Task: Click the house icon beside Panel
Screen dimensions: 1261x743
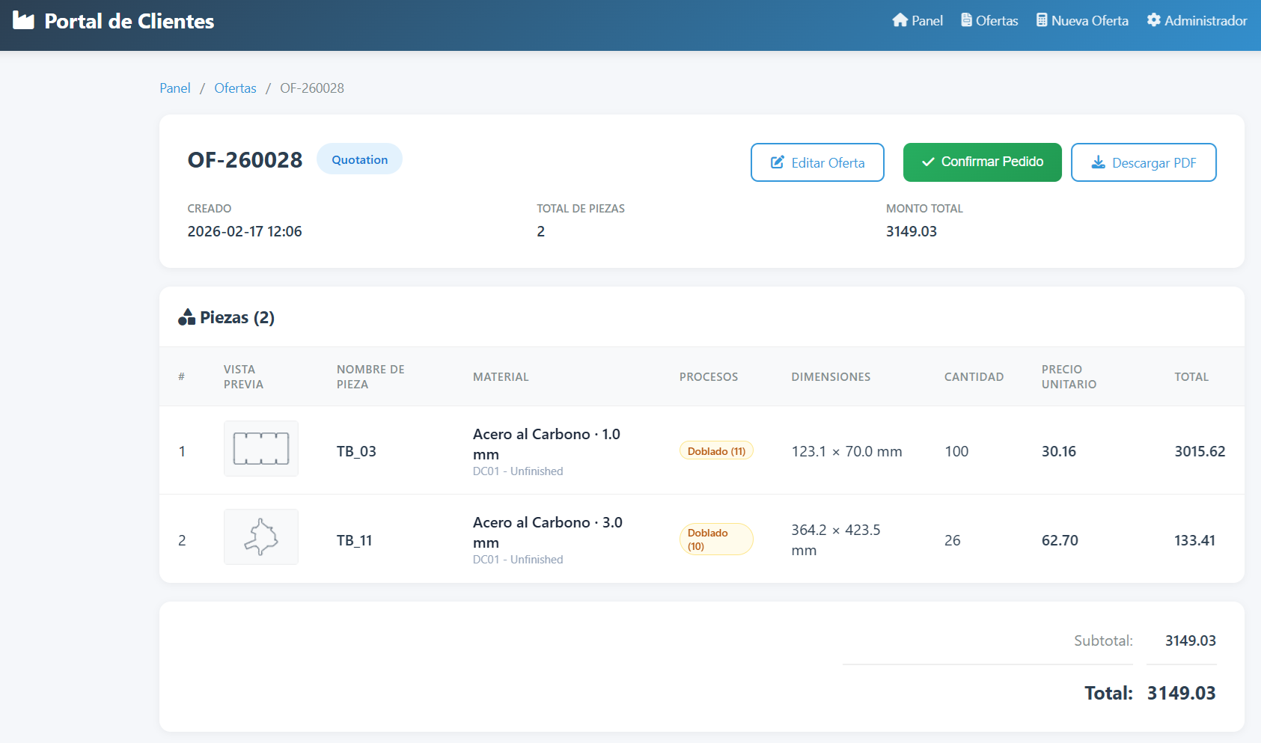Action: point(900,20)
